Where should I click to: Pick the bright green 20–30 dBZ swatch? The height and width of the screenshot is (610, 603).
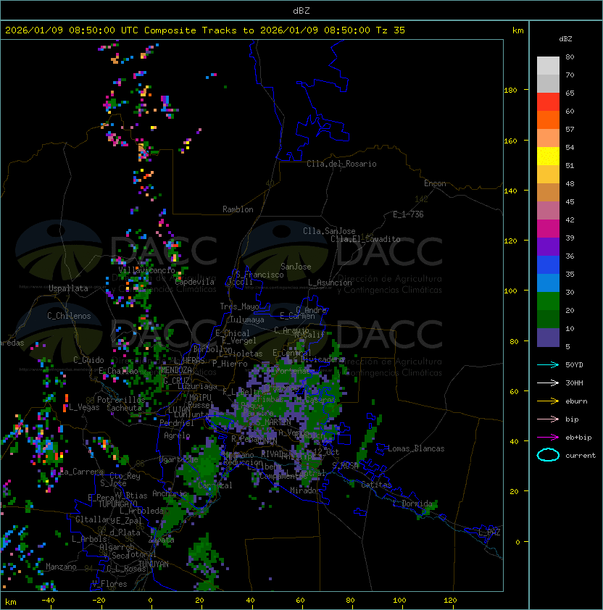(x=548, y=301)
